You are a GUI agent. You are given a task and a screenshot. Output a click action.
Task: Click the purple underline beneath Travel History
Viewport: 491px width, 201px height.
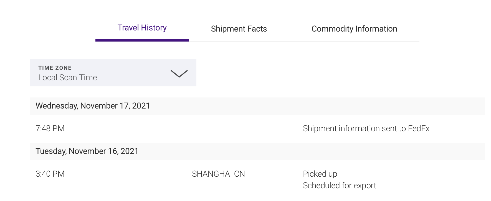[x=142, y=40]
